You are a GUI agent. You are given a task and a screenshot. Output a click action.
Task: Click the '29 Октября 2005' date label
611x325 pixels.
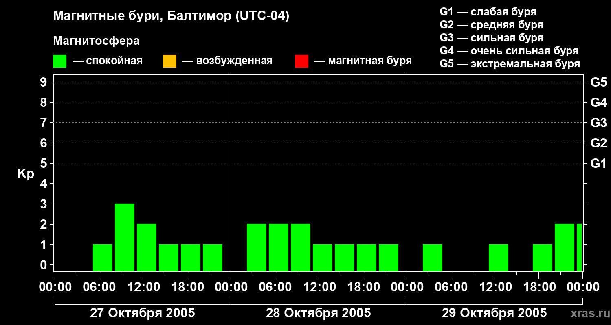pyautogui.click(x=495, y=313)
